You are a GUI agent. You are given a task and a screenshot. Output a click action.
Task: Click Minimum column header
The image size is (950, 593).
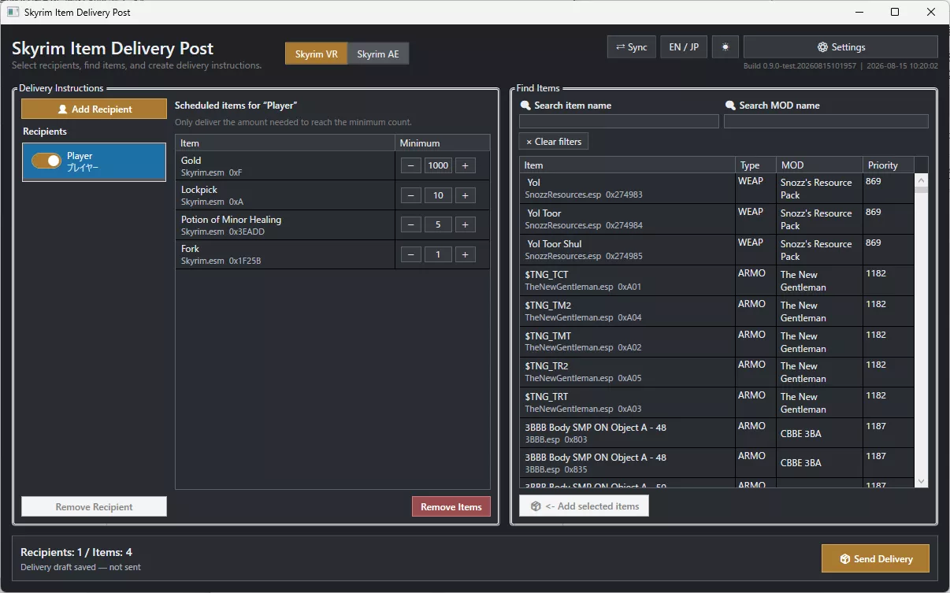(x=442, y=143)
